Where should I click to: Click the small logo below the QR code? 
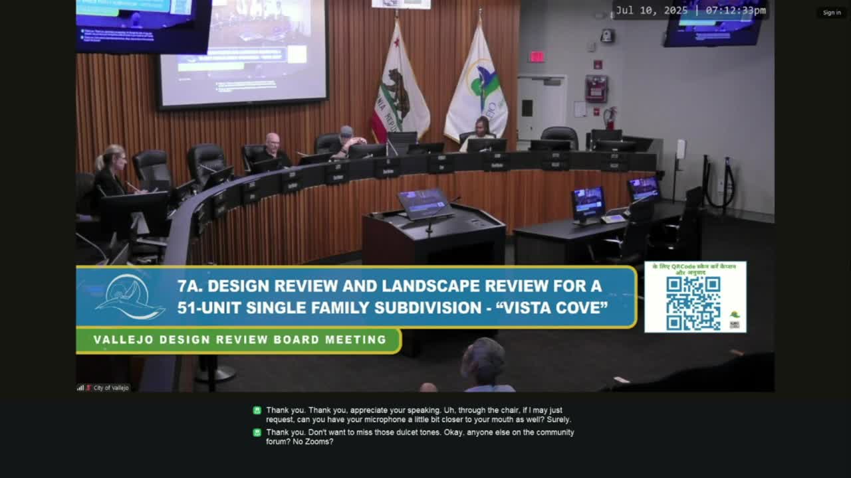735,314
